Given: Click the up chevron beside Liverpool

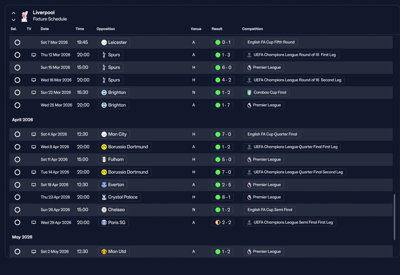Looking at the screenshot, I should click(x=13, y=13).
